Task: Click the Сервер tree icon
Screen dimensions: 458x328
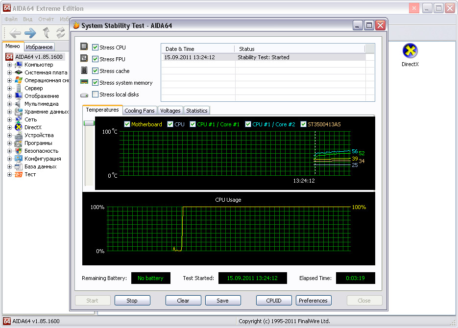Action: (19, 88)
